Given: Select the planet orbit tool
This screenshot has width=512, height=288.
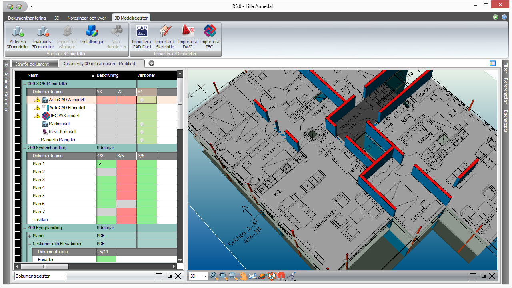Looking at the screenshot, I should pyautogui.click(x=262, y=276).
